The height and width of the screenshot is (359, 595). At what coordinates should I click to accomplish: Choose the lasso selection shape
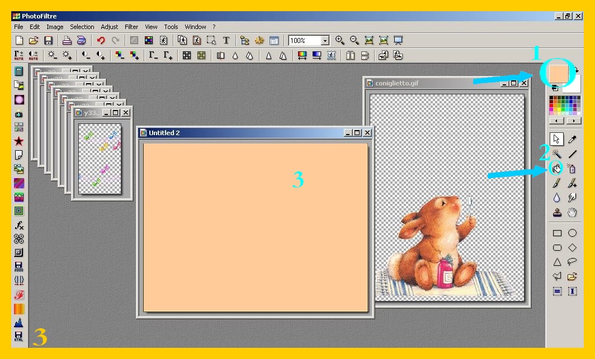[x=572, y=262]
